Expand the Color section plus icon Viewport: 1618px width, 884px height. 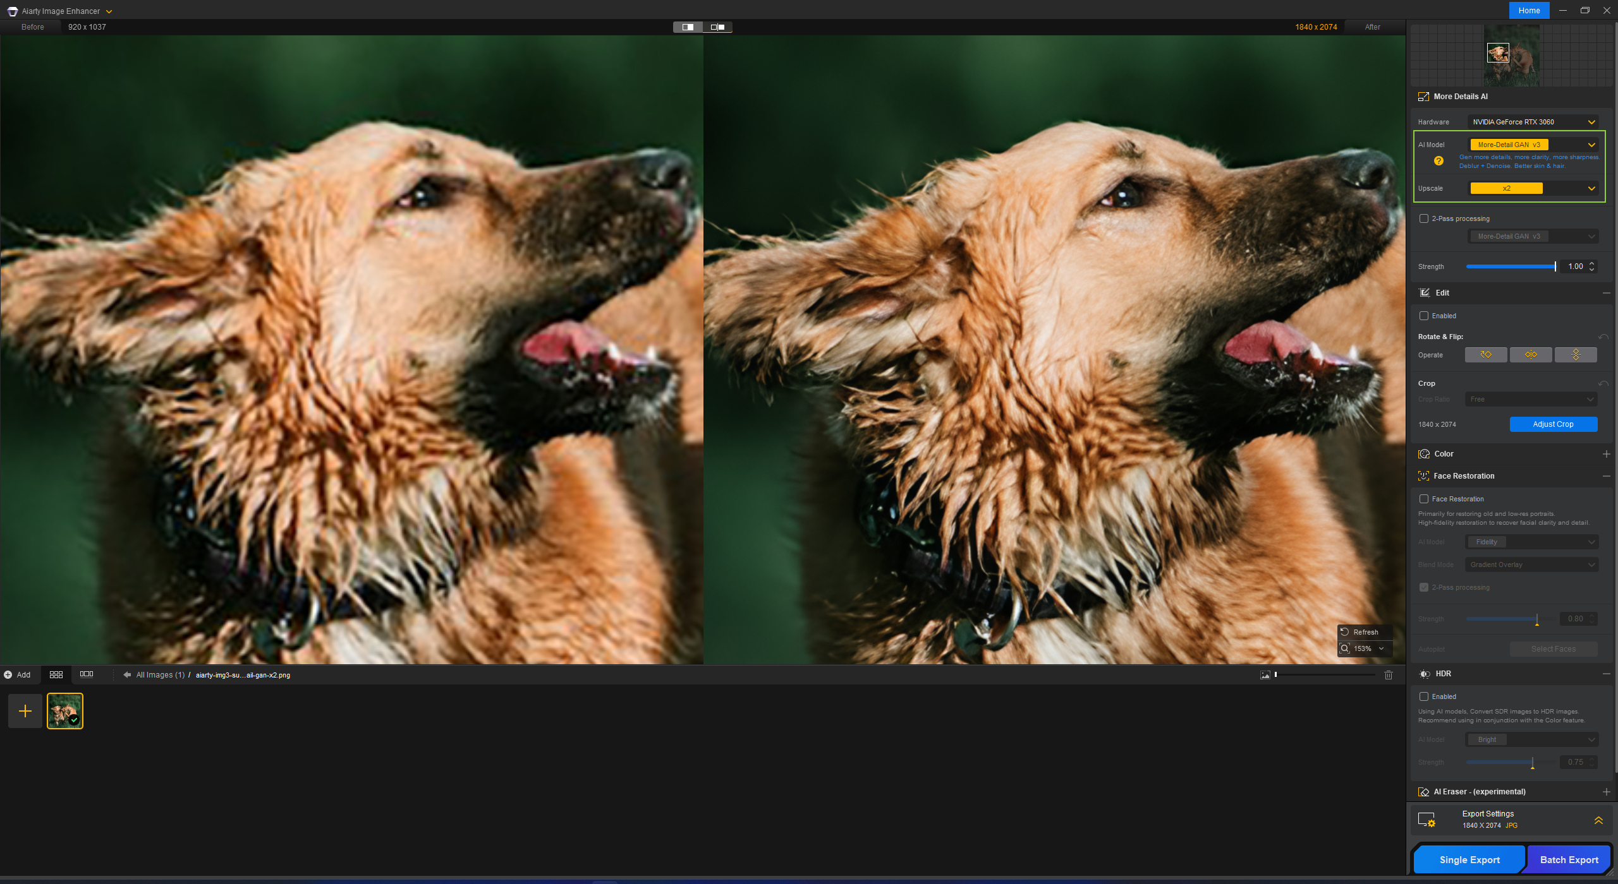1606,454
